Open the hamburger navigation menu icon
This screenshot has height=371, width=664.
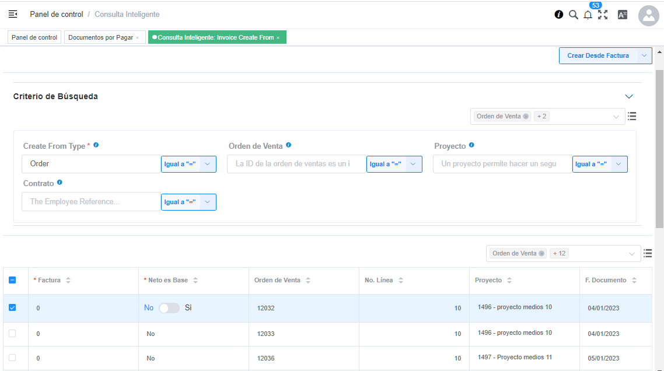pyautogui.click(x=13, y=14)
